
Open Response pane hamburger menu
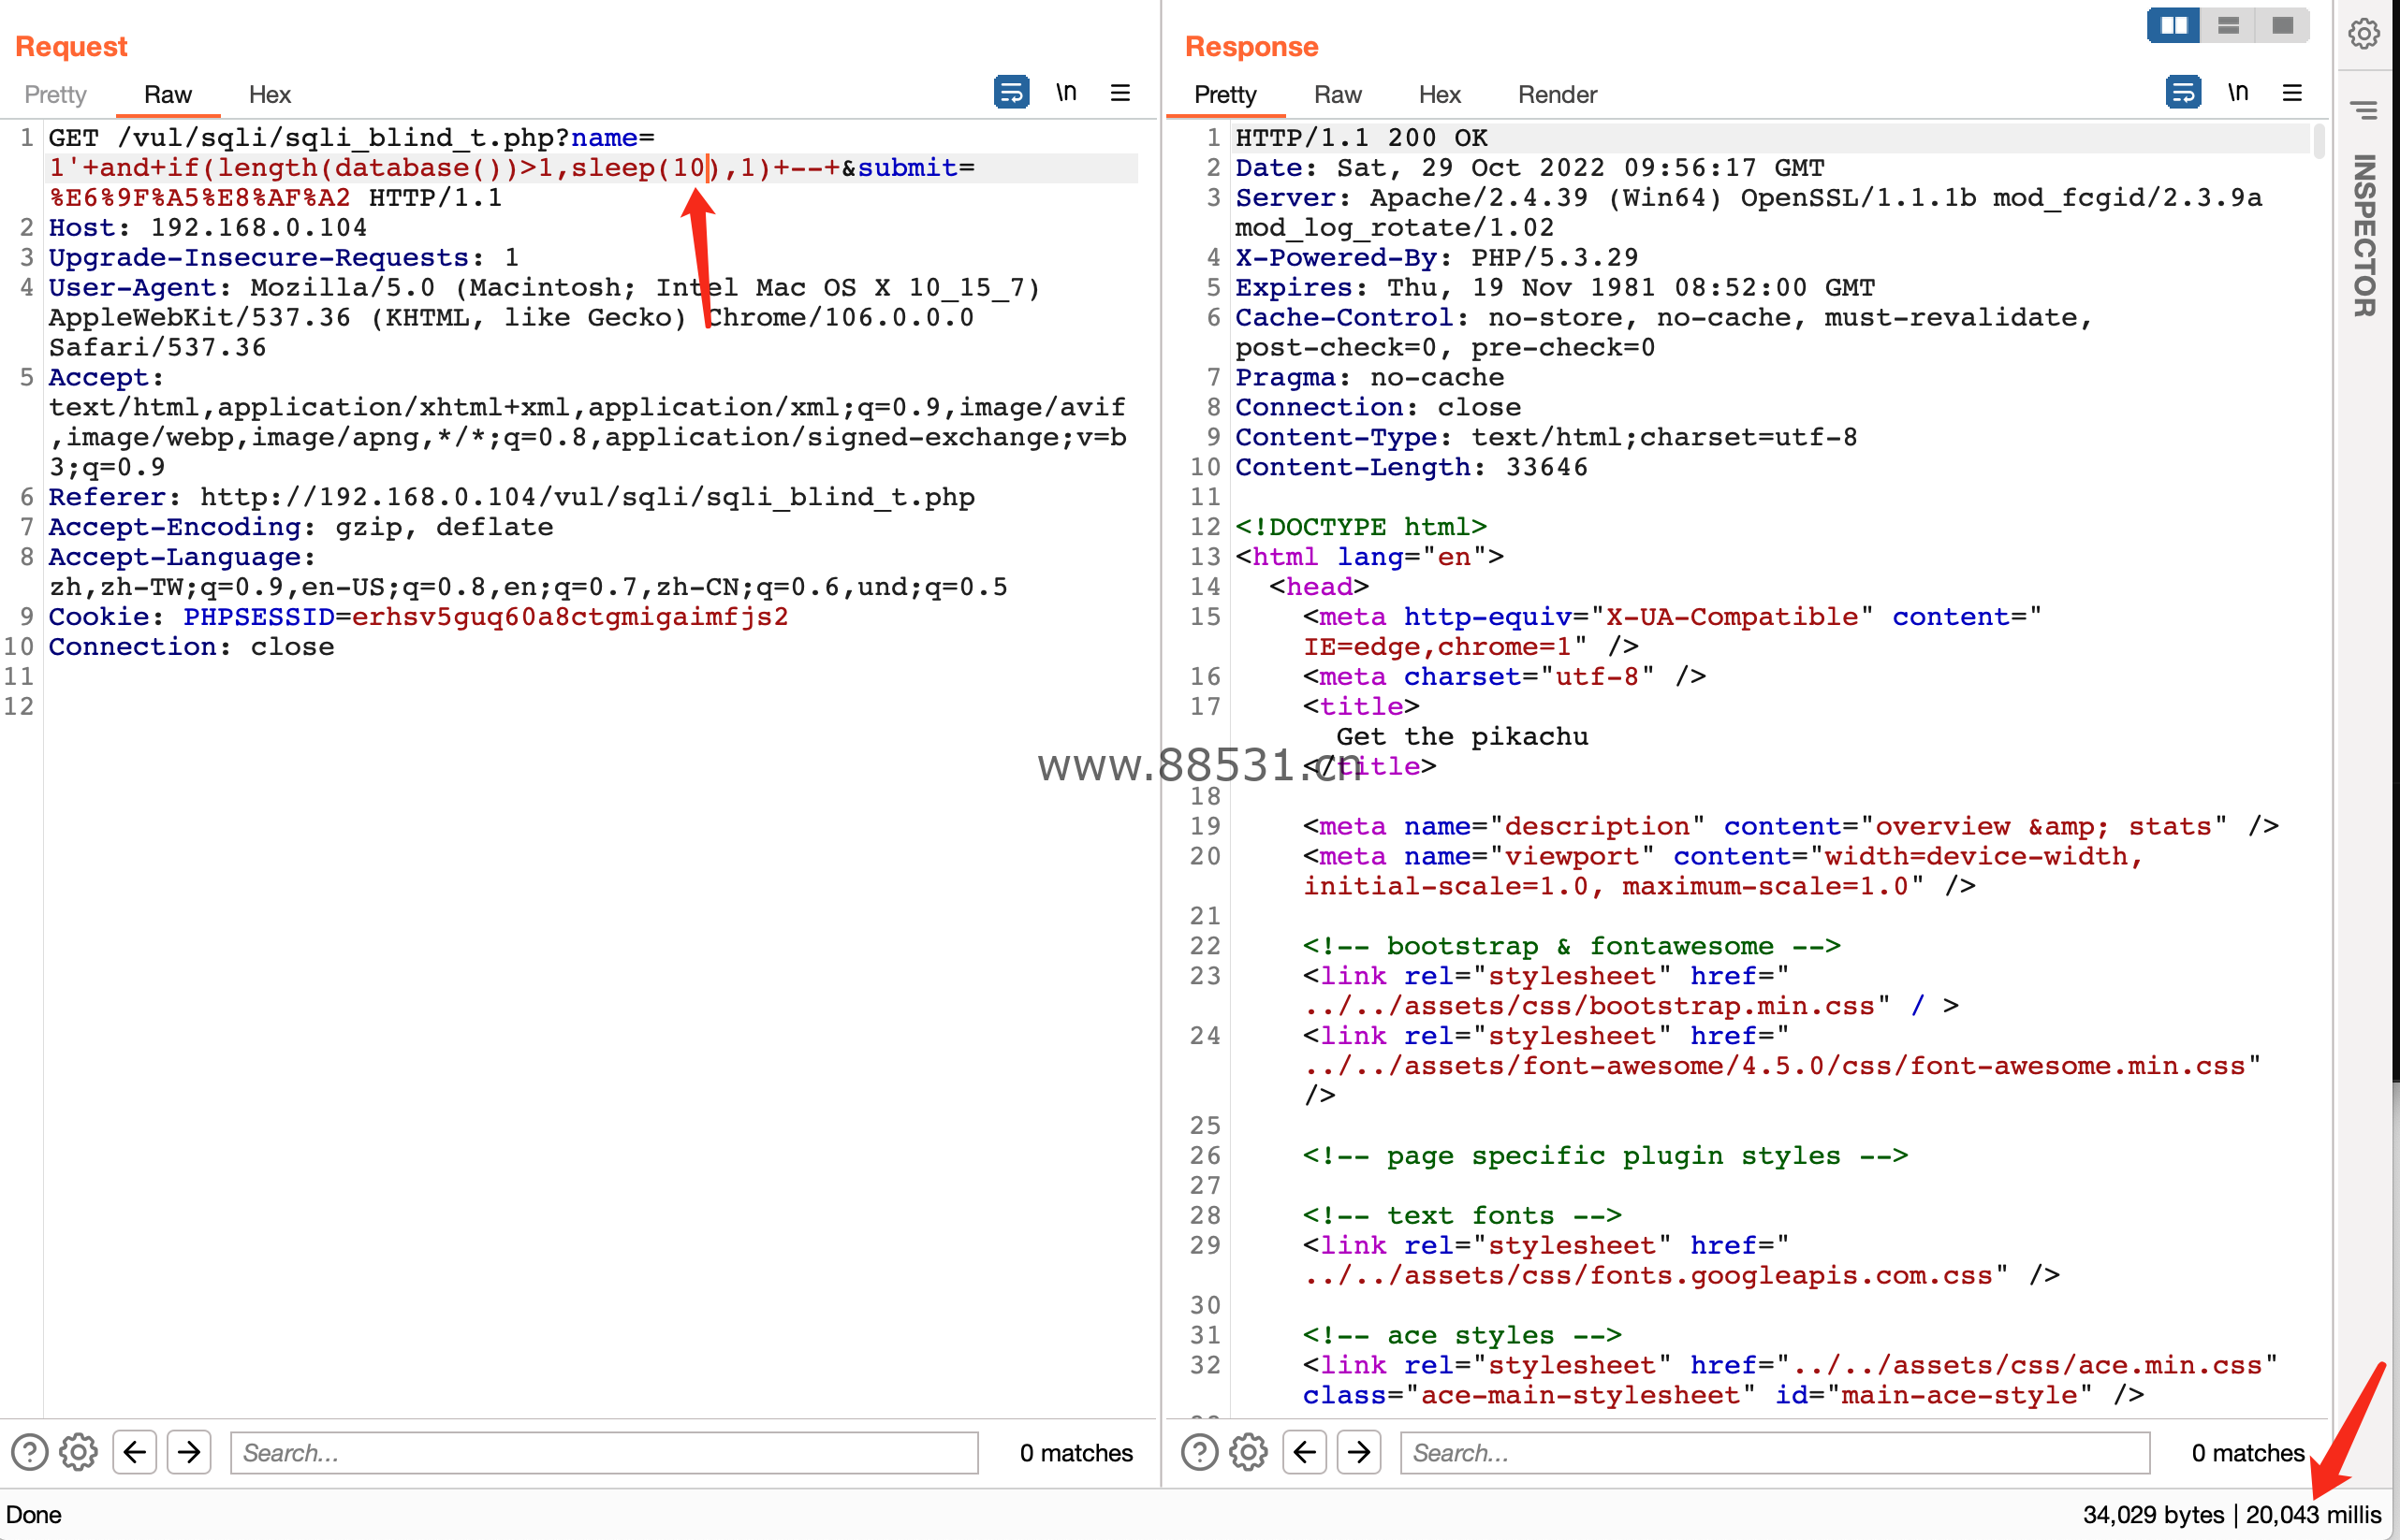point(2292,93)
